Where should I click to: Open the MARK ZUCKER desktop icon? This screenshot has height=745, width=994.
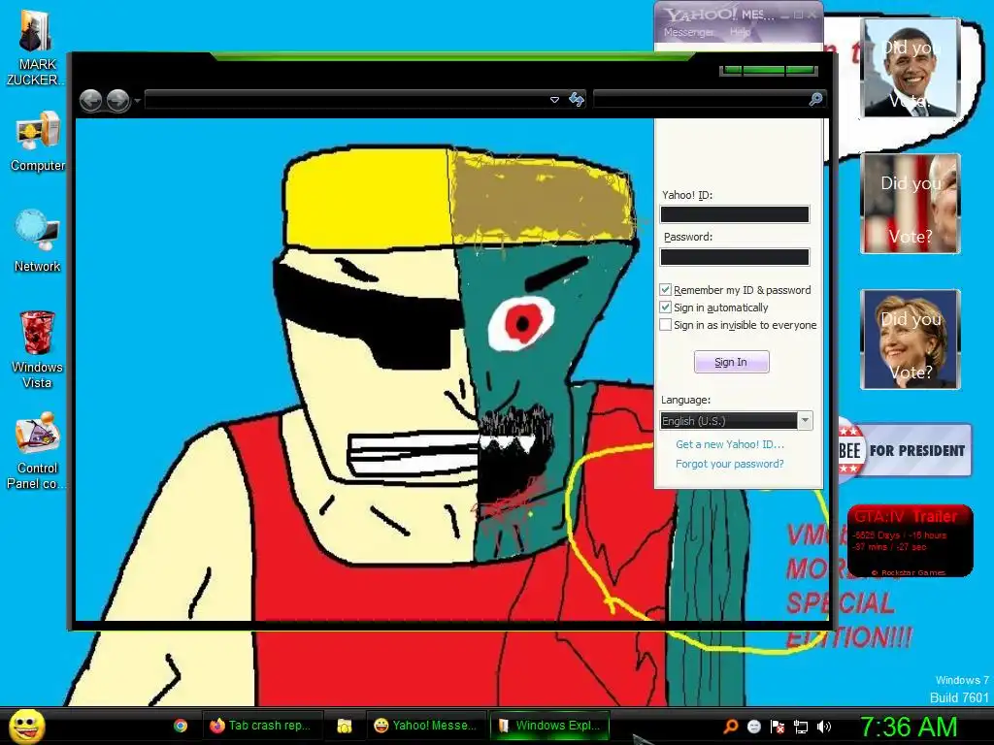[x=34, y=48]
